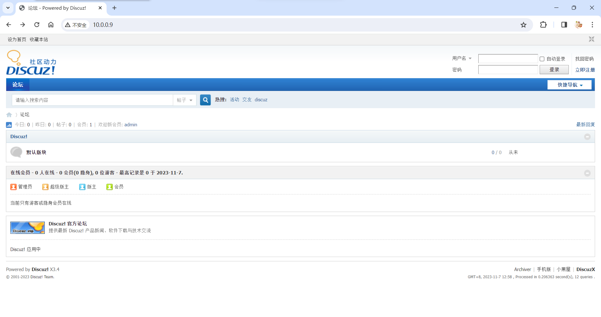Click the 超级版主 legend icon

45,187
